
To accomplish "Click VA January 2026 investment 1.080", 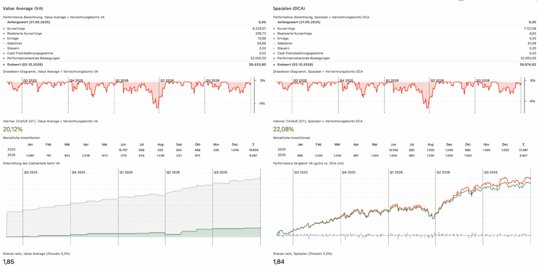I will coord(30,155).
